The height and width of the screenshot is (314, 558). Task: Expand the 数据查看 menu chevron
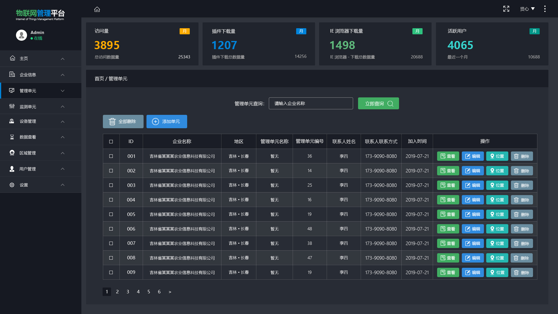62,137
